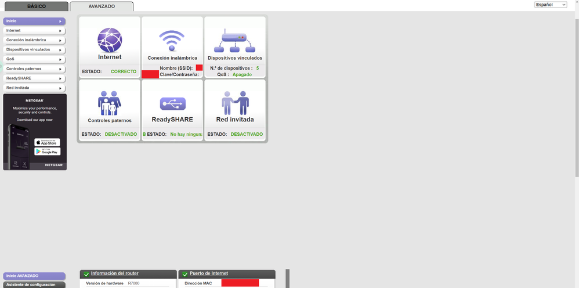Switch to the AVANZADO tab
This screenshot has height=288, width=579.
pos(102,6)
